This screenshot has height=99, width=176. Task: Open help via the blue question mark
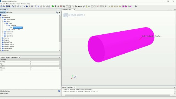59,91
